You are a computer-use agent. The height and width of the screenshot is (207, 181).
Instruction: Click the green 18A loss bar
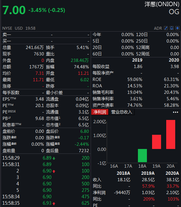[142, 155]
